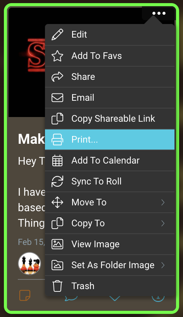
Task: Select Sync To Roll option
Action: click(110, 181)
